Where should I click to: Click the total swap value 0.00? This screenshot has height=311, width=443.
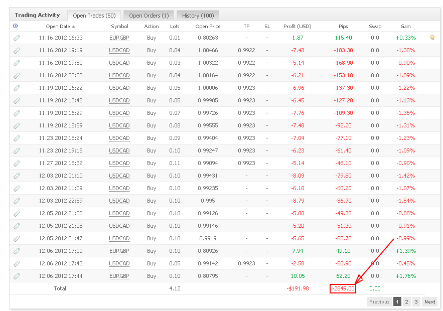(x=375, y=288)
